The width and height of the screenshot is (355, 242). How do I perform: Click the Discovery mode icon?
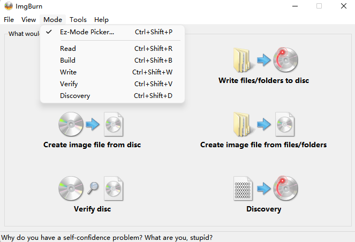[263, 188]
